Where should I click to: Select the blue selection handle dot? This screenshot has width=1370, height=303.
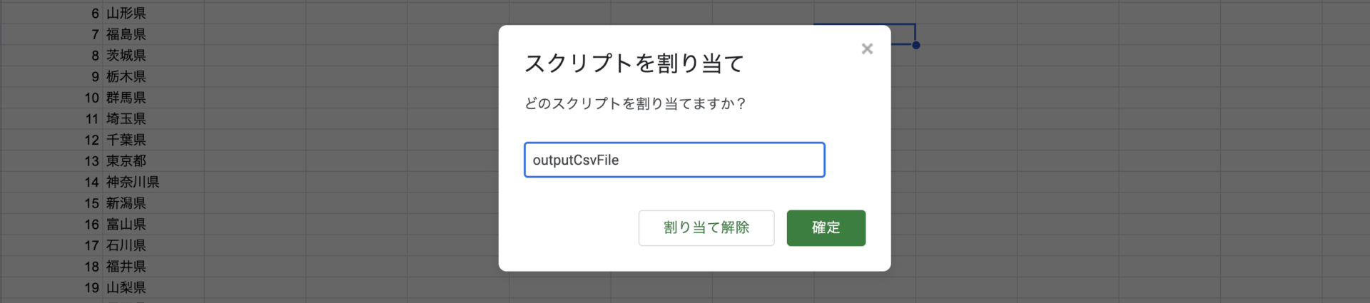916,46
